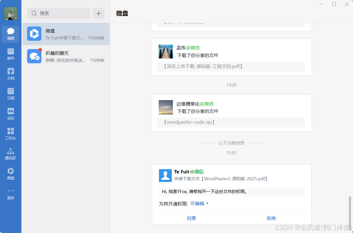Image resolution: width=353 pixels, height=233 pixels.
Task: Open the 通讯录 contacts icon
Action: click(11, 154)
